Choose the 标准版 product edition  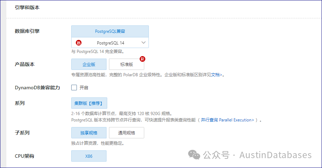click(127, 64)
